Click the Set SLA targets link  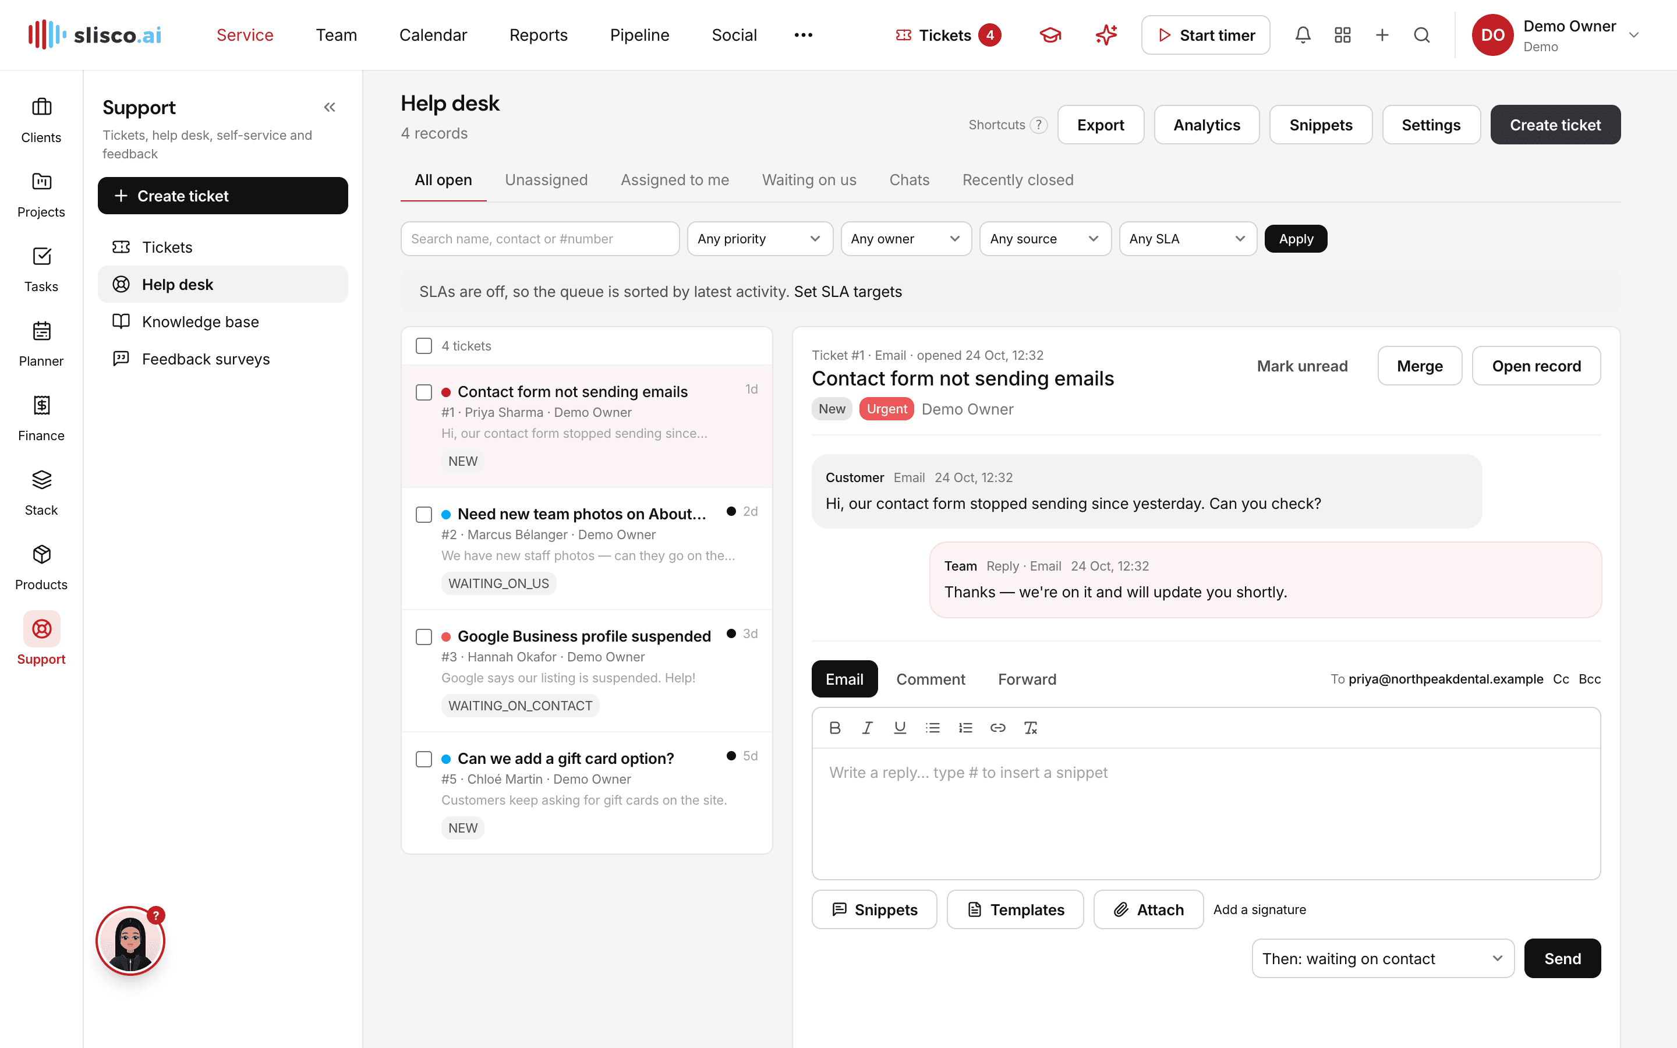[847, 292]
